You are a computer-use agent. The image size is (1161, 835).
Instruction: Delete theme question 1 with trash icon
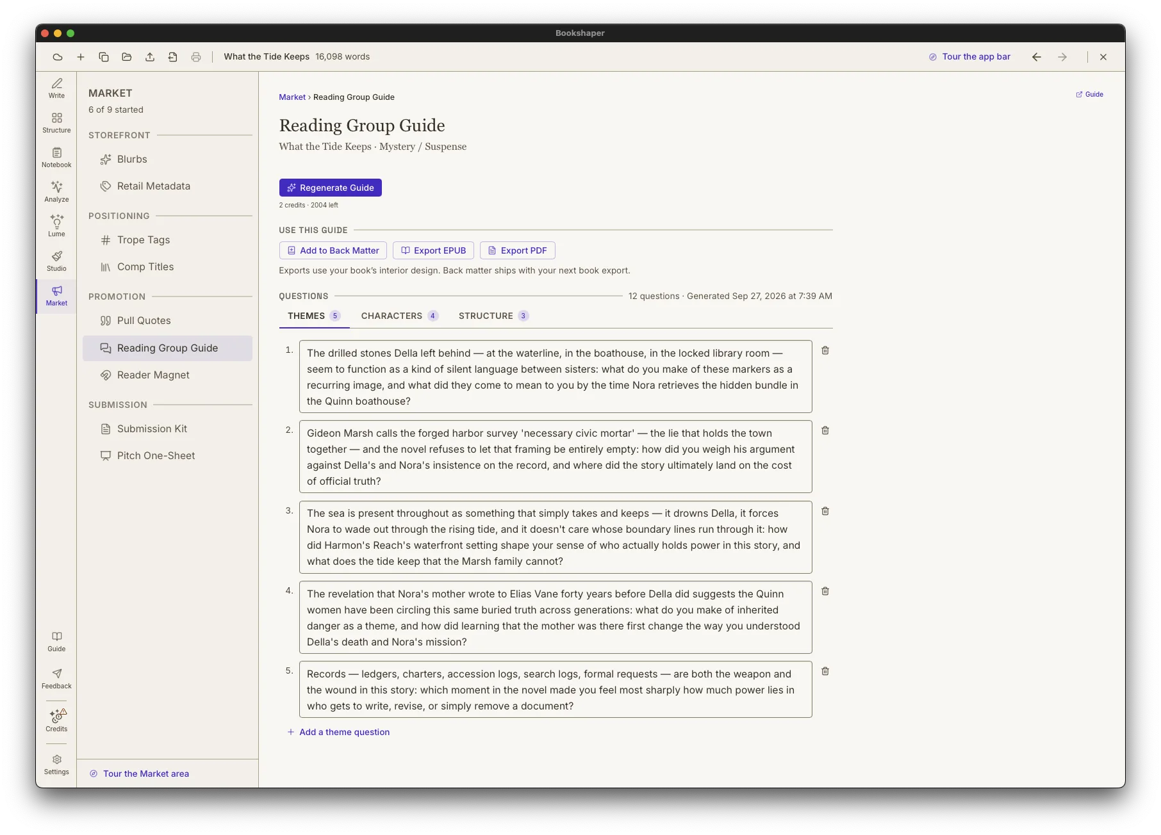coord(825,350)
